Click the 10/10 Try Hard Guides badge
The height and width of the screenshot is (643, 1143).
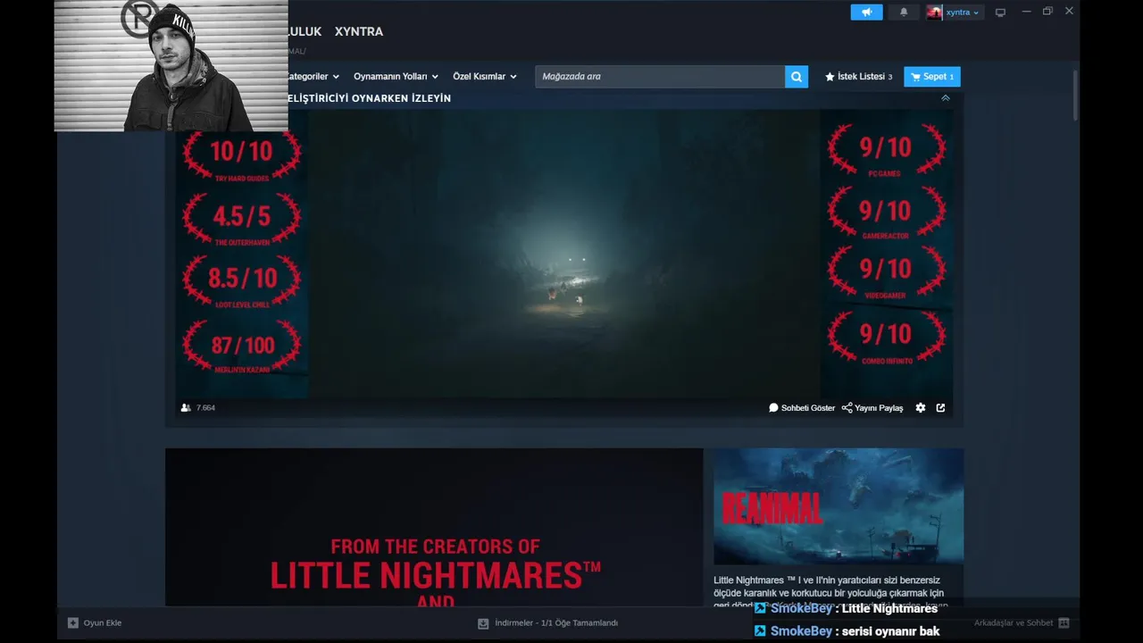(x=242, y=154)
